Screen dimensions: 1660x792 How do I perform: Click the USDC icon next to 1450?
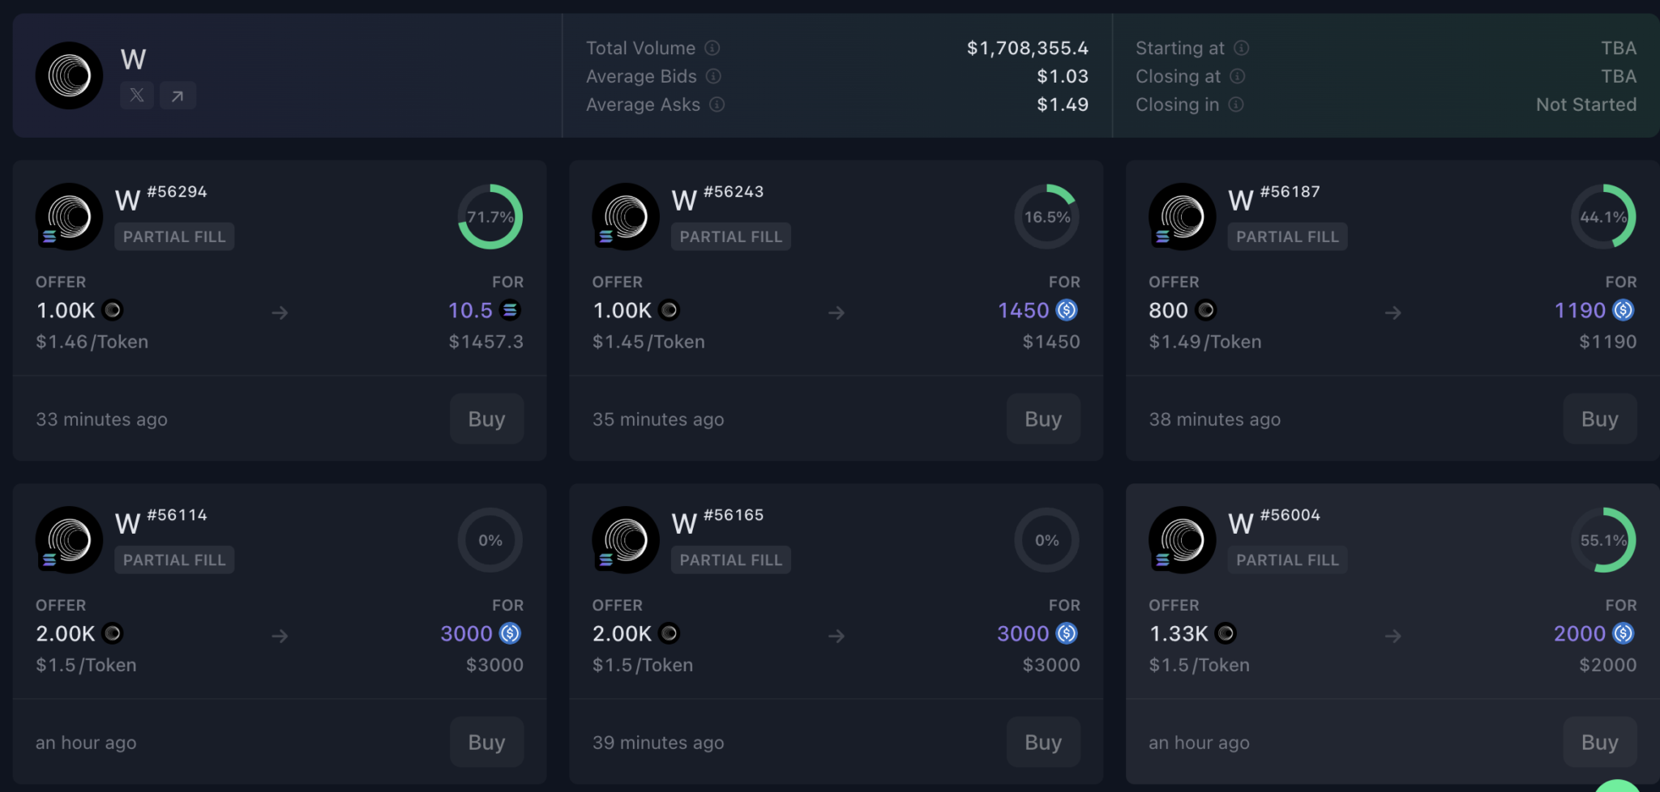[1067, 310]
